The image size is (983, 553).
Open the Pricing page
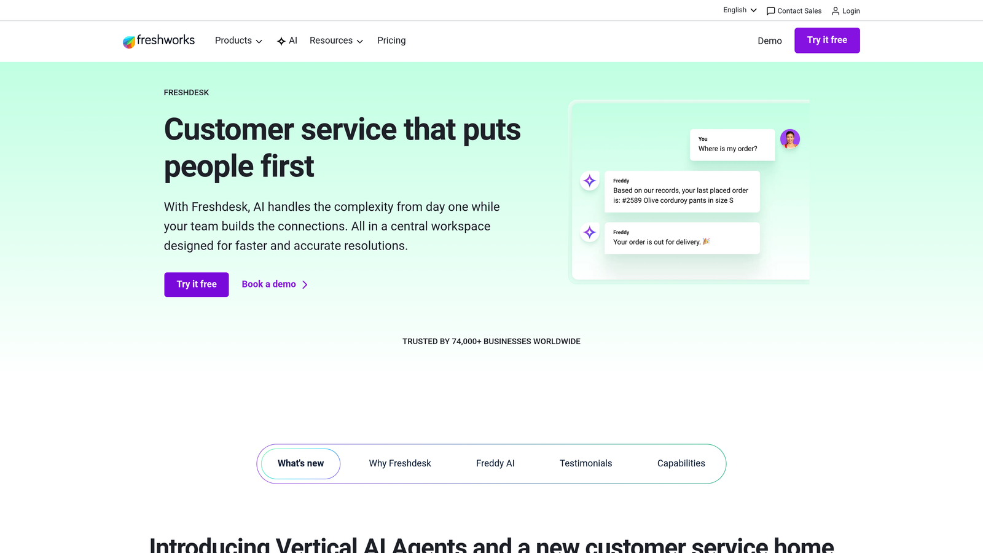click(x=391, y=41)
